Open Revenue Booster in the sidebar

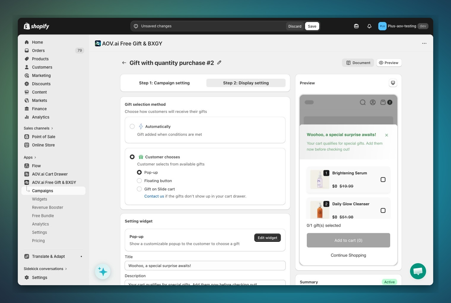(47, 207)
